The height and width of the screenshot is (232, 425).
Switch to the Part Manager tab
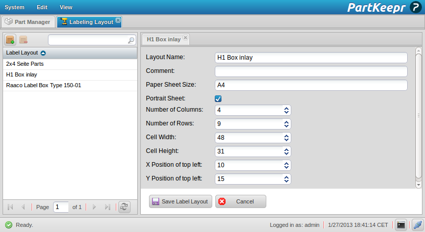(28, 22)
